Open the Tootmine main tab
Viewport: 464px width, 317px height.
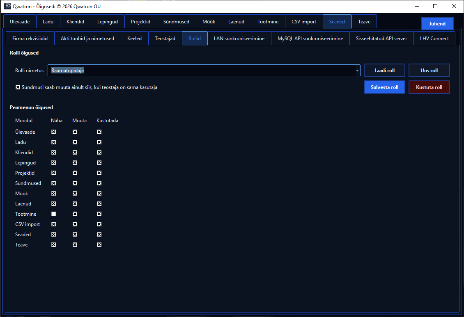(x=268, y=22)
